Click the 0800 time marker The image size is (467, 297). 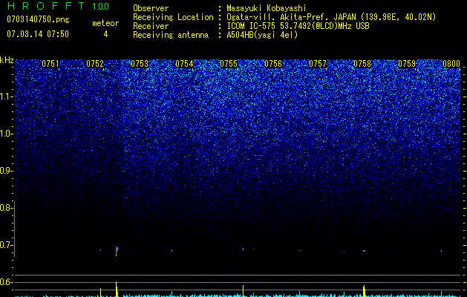[x=451, y=64]
